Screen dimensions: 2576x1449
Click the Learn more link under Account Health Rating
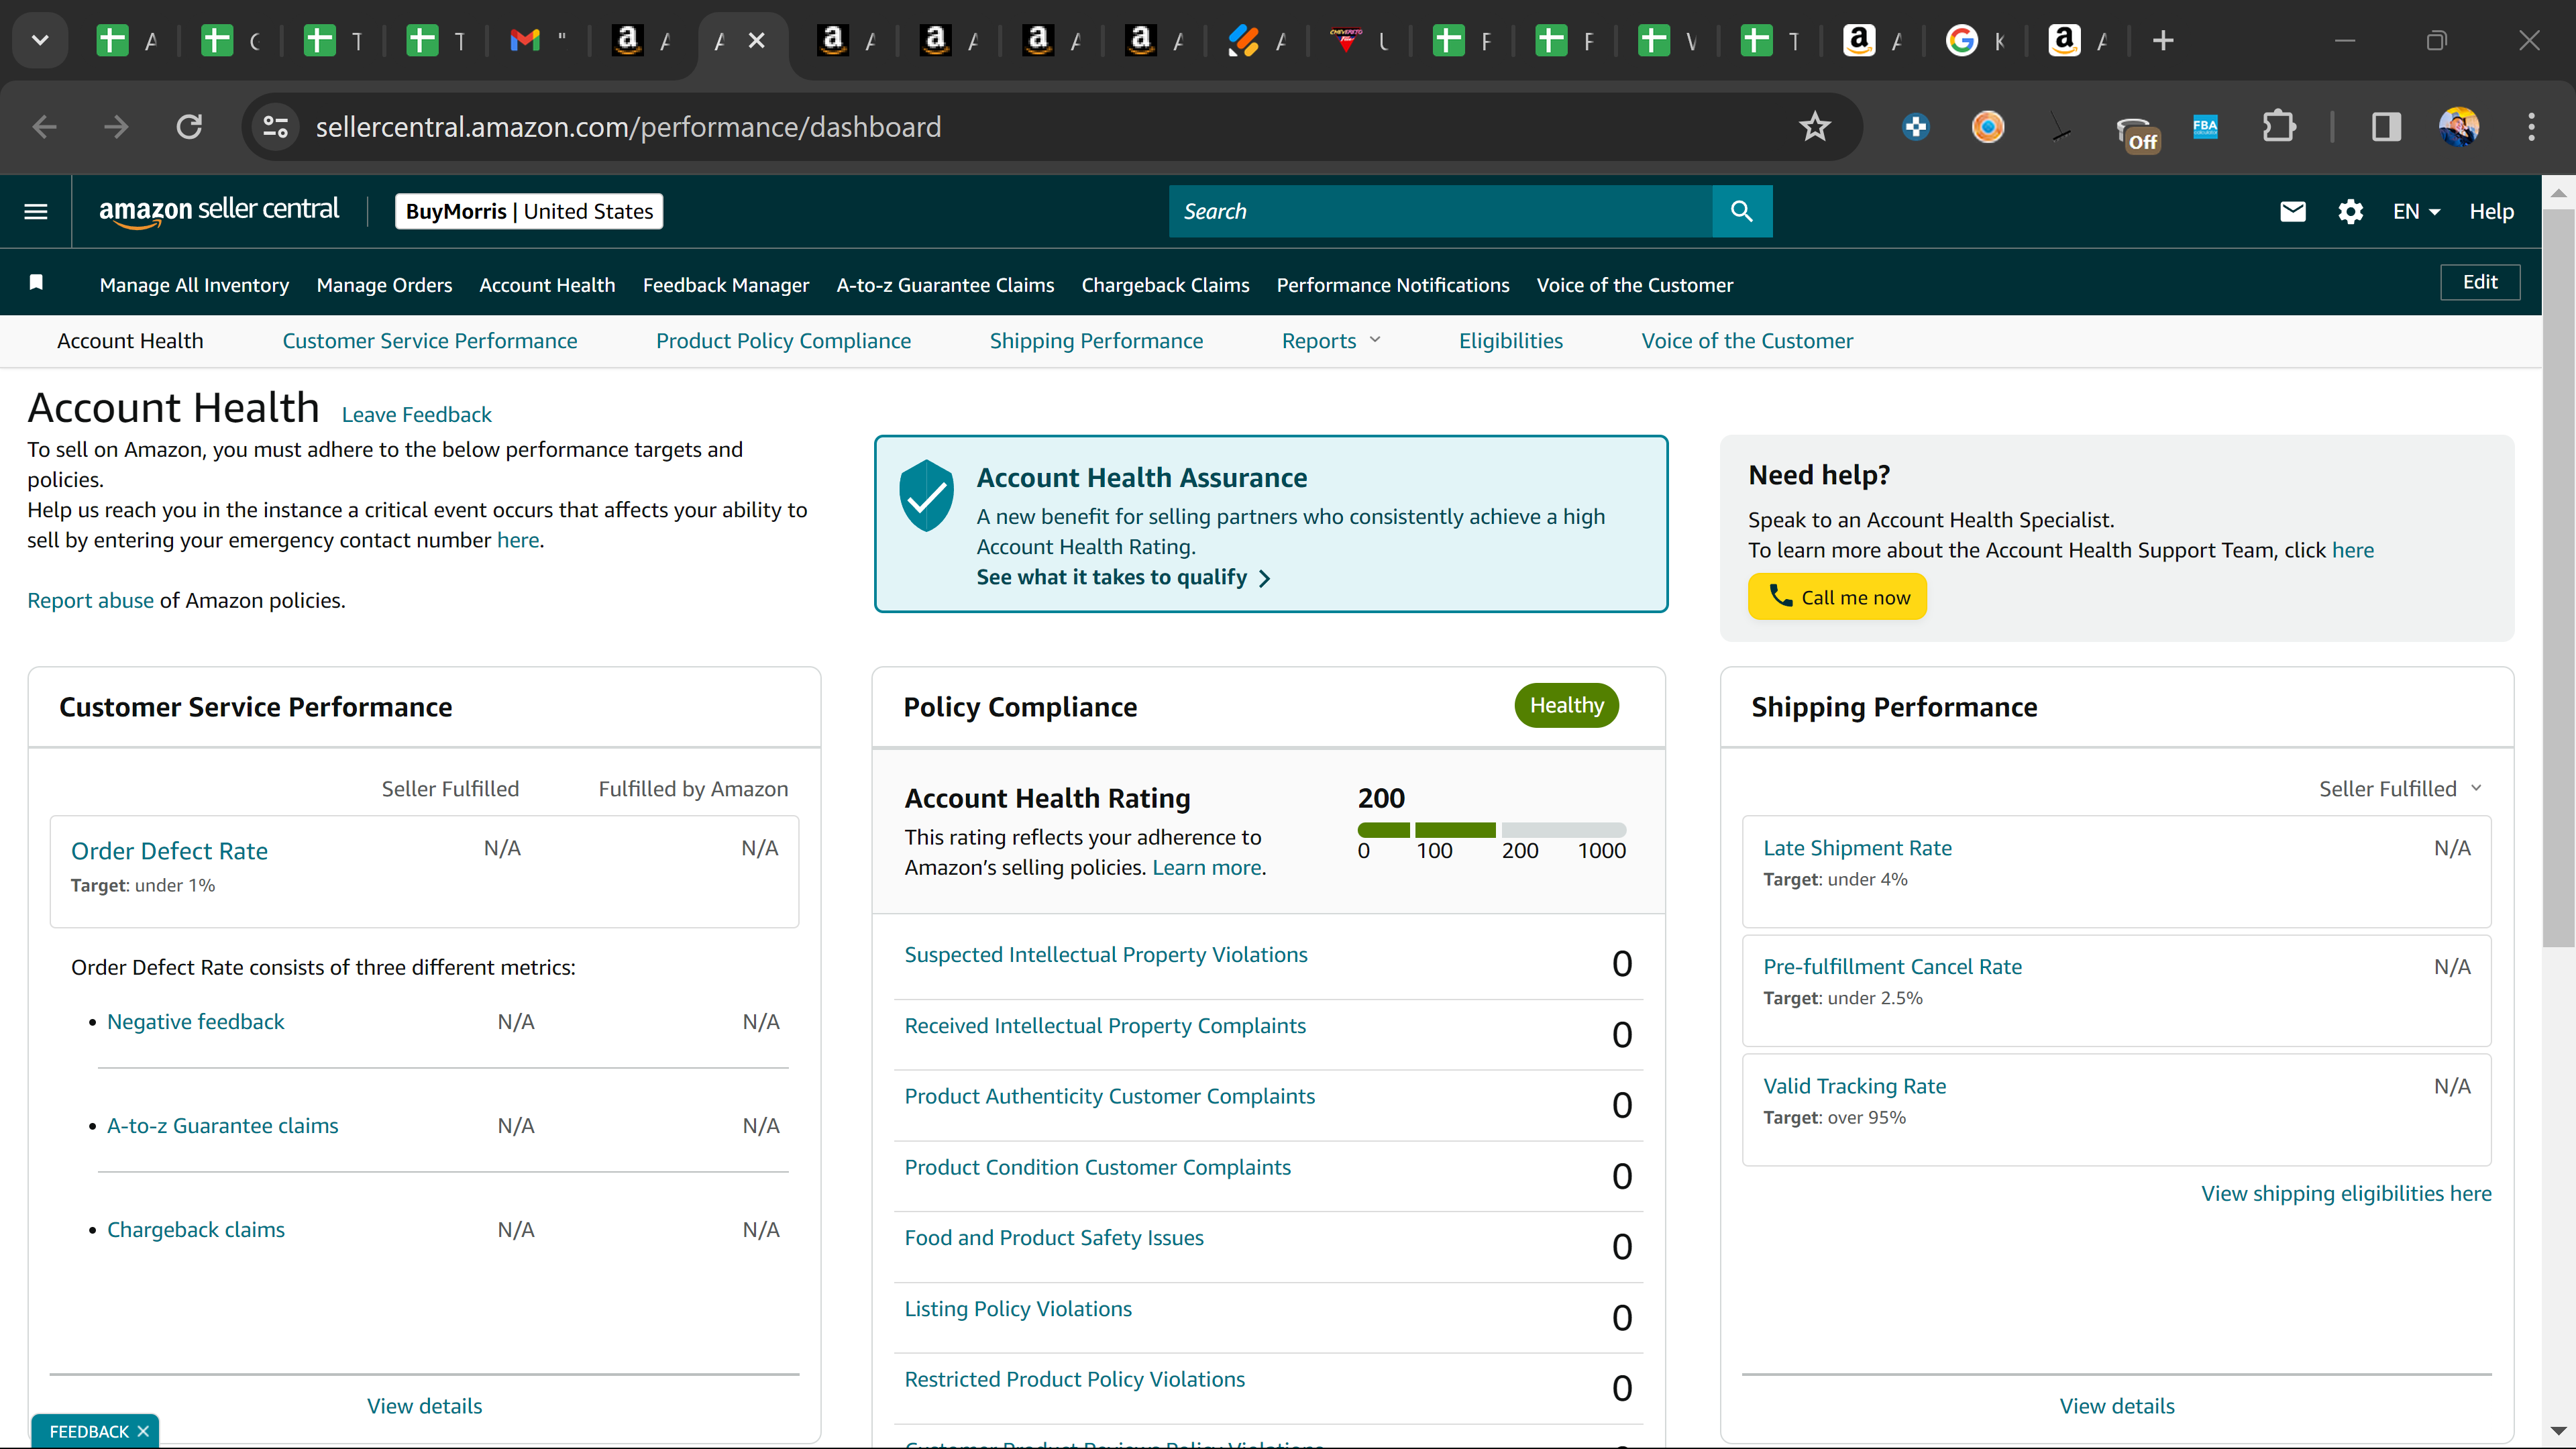pos(1207,867)
